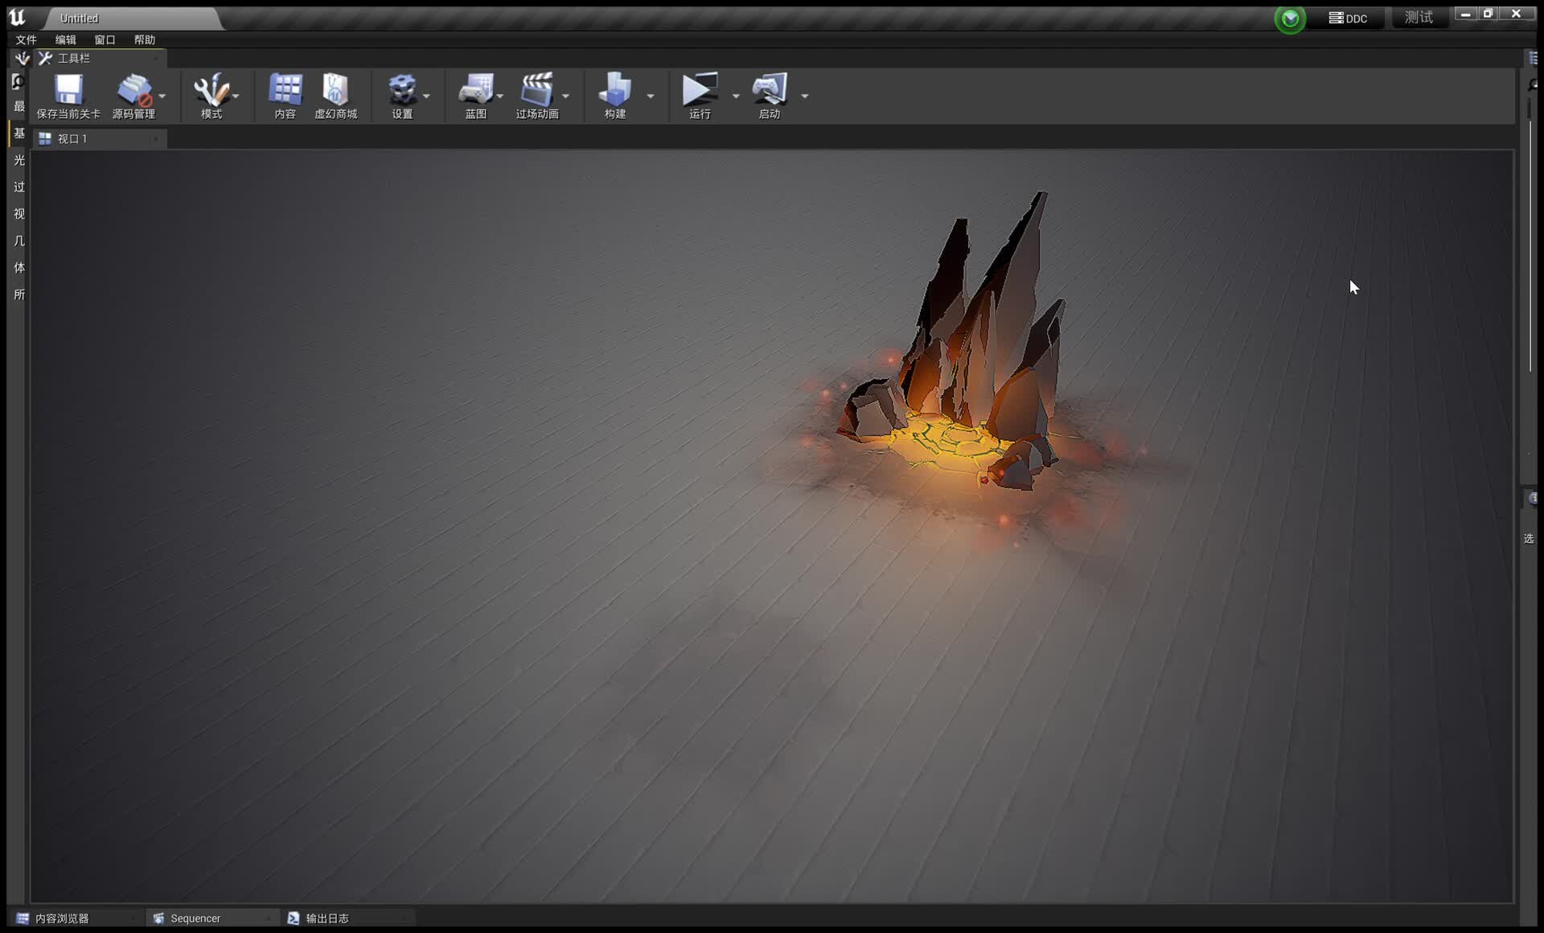Expand the 构建 options dropdown
1544x933 pixels.
[651, 95]
